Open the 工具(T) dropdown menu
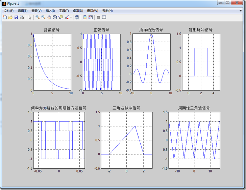Screen dimensions: 246x190 (64, 11)
